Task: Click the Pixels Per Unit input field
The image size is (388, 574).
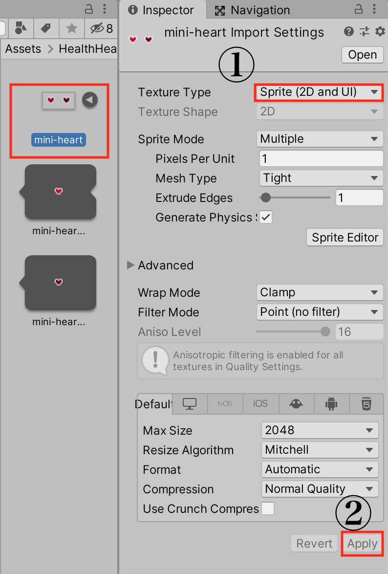Action: 321,158
